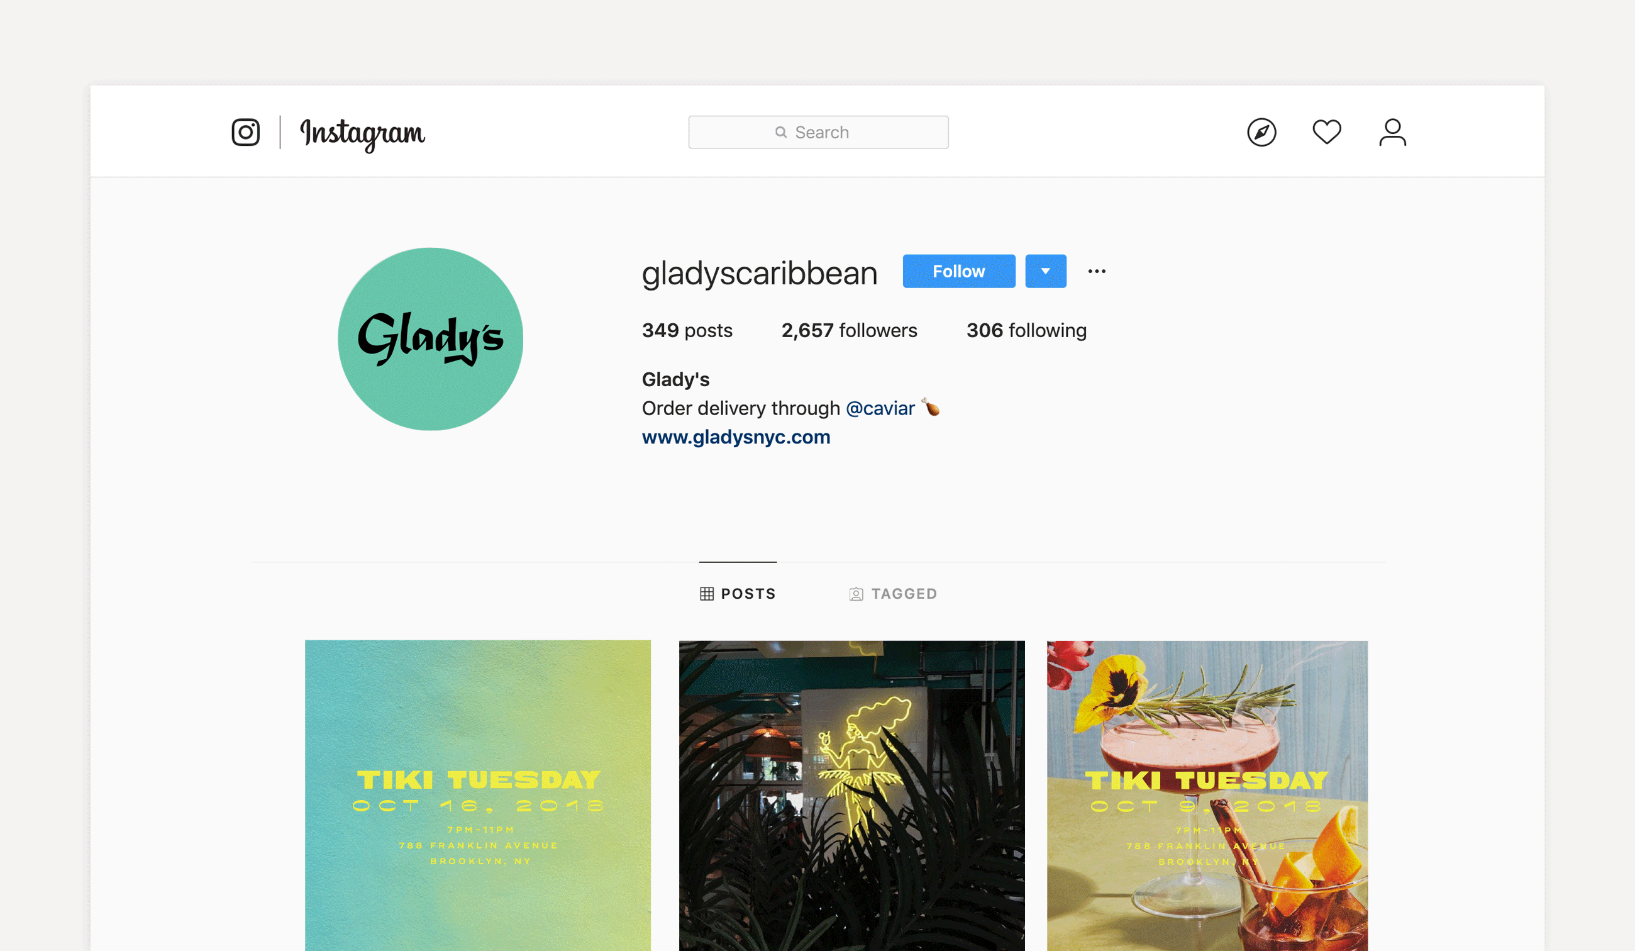Click the Instagram camera glyph logo

246,133
